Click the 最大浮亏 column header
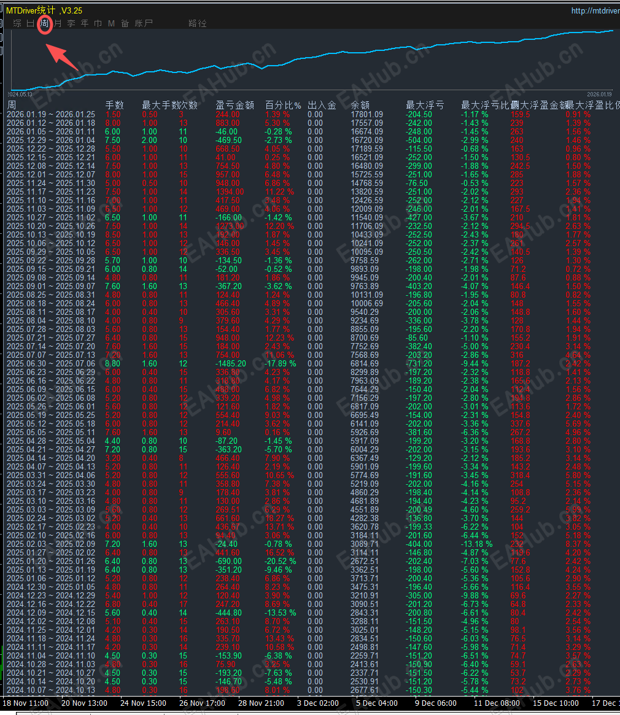Screen dimensions: 620x715 coord(425,106)
